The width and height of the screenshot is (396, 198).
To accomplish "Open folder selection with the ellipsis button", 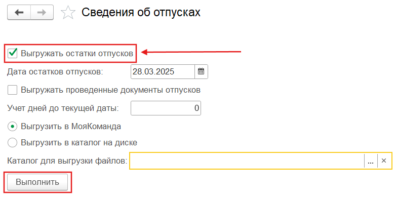I will 371,161.
